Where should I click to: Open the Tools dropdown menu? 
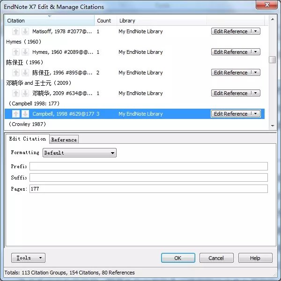tap(28, 258)
